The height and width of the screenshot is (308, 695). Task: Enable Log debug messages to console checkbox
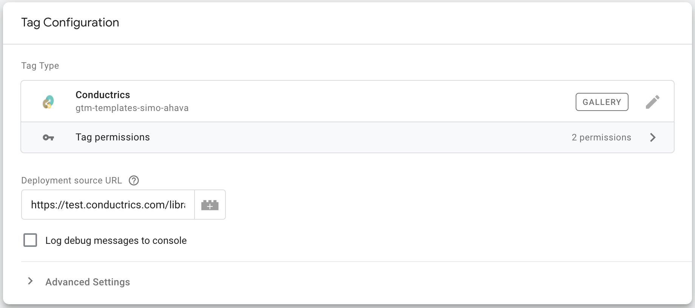pos(30,240)
